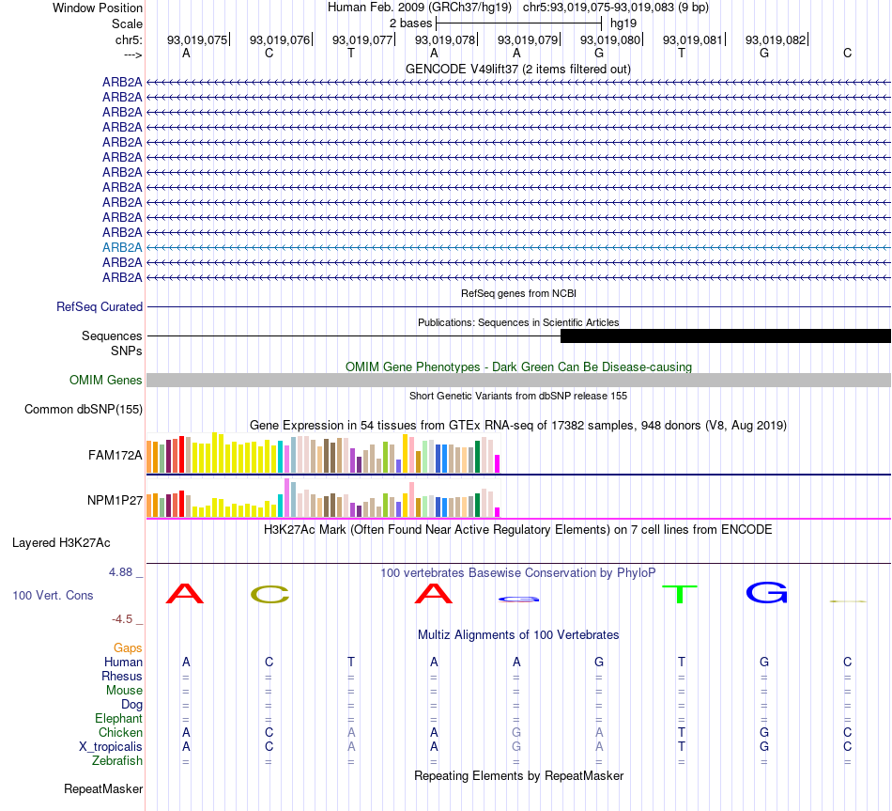Image resolution: width=892 pixels, height=811 pixels.
Task: Open the GENCODE V49lift37 track title
Action: click(x=517, y=69)
